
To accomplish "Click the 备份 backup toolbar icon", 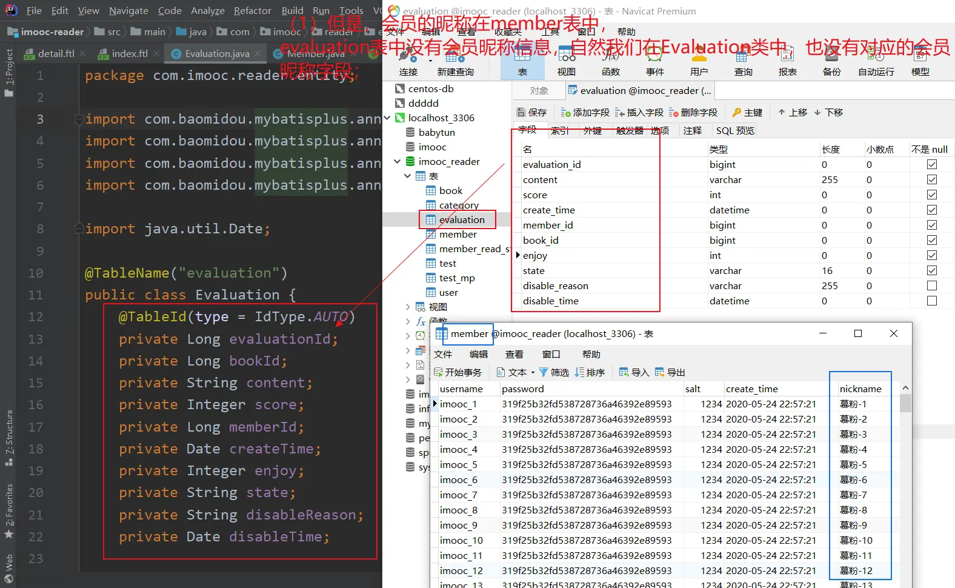I will coord(831,59).
